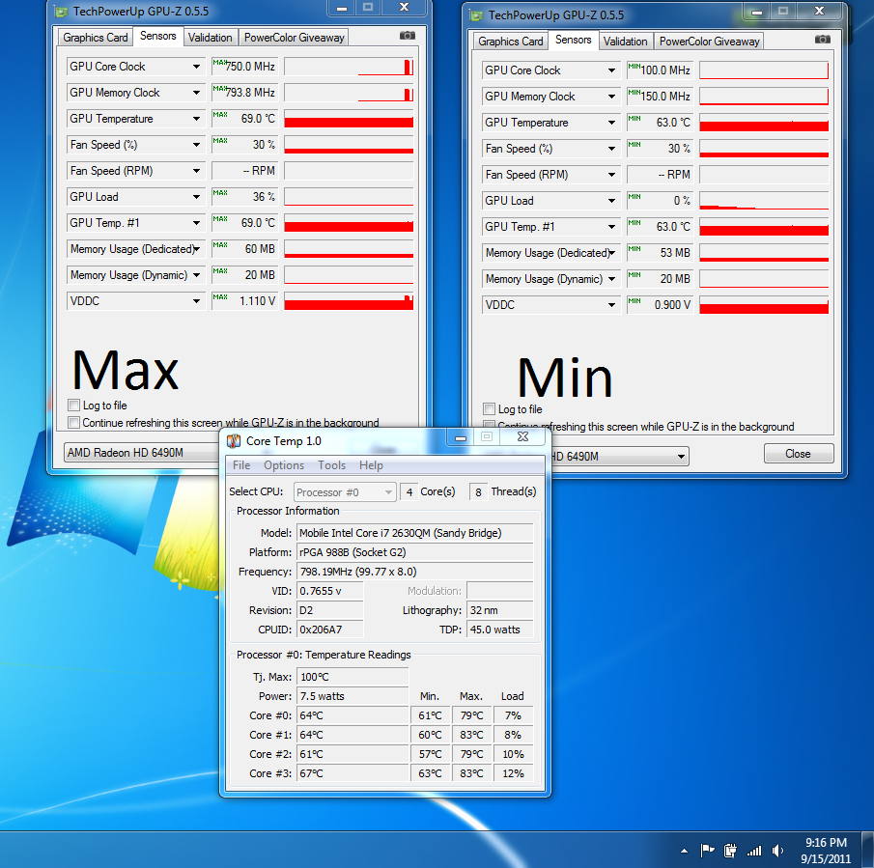Screen dimensions: 874x868
Task: Open the File menu in Core Temp
Action: 241,465
